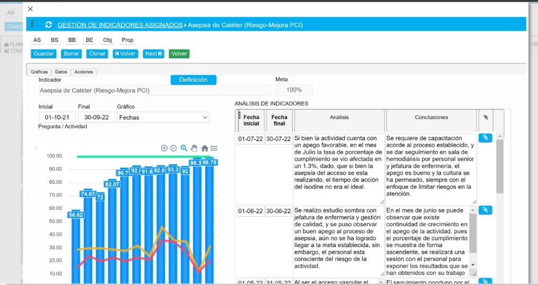
Task: Open the Acciones tab
Action: 84,72
